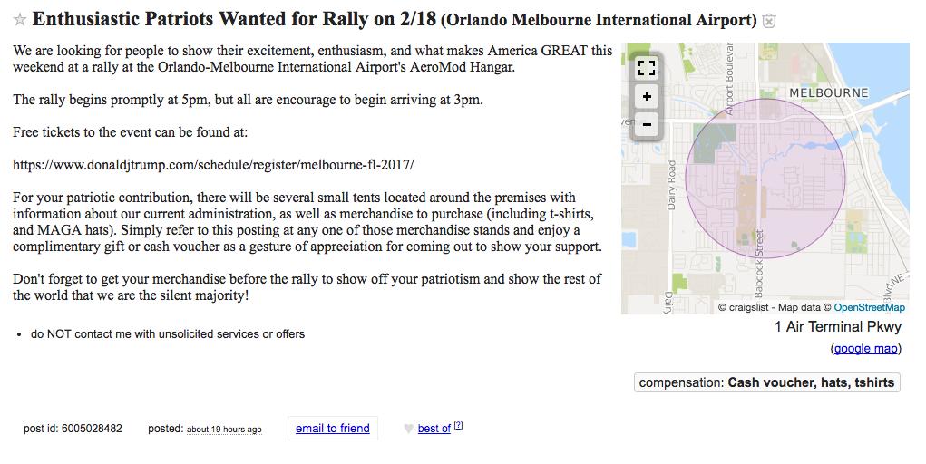The height and width of the screenshot is (464, 926).
Task: Open the OpenStreetMap attribution link
Action: coord(869,307)
